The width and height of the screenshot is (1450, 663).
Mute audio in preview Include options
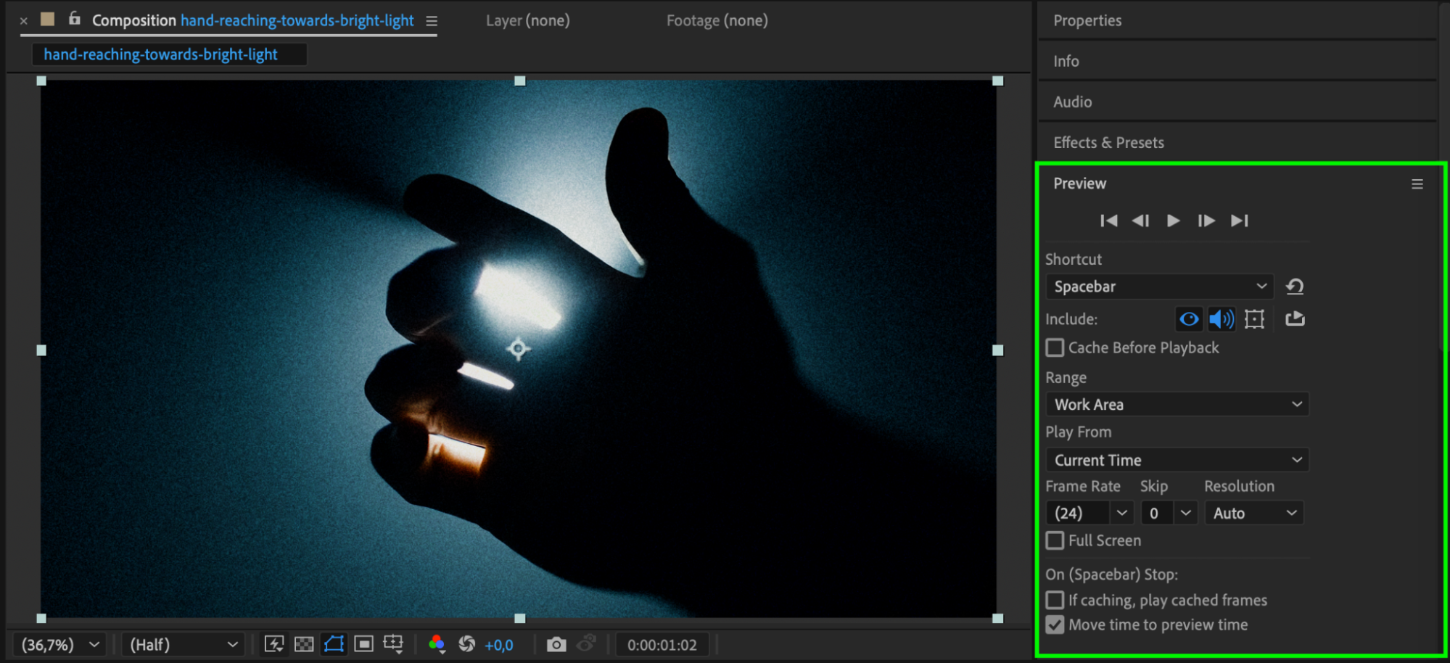1222,319
